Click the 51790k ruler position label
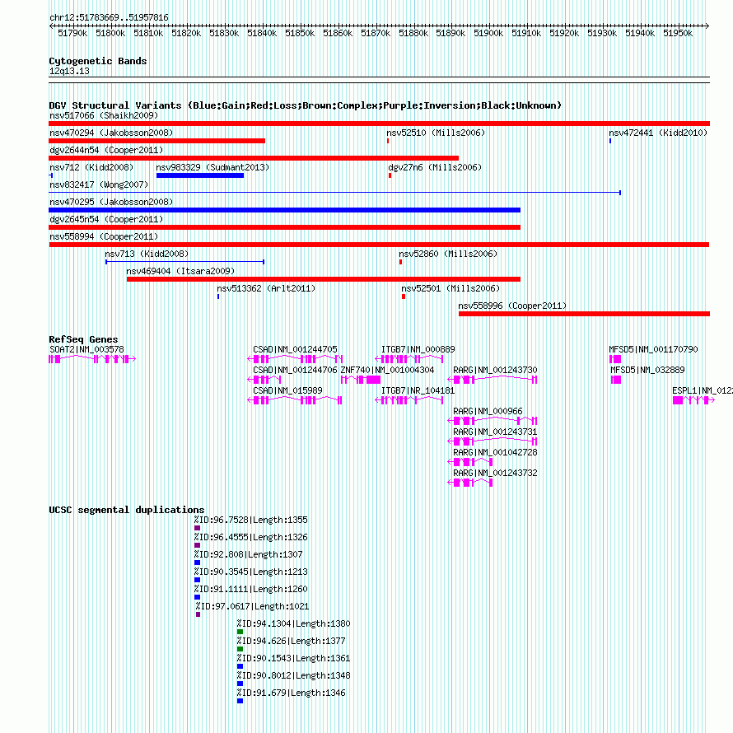This screenshot has height=733, width=733. (72, 33)
